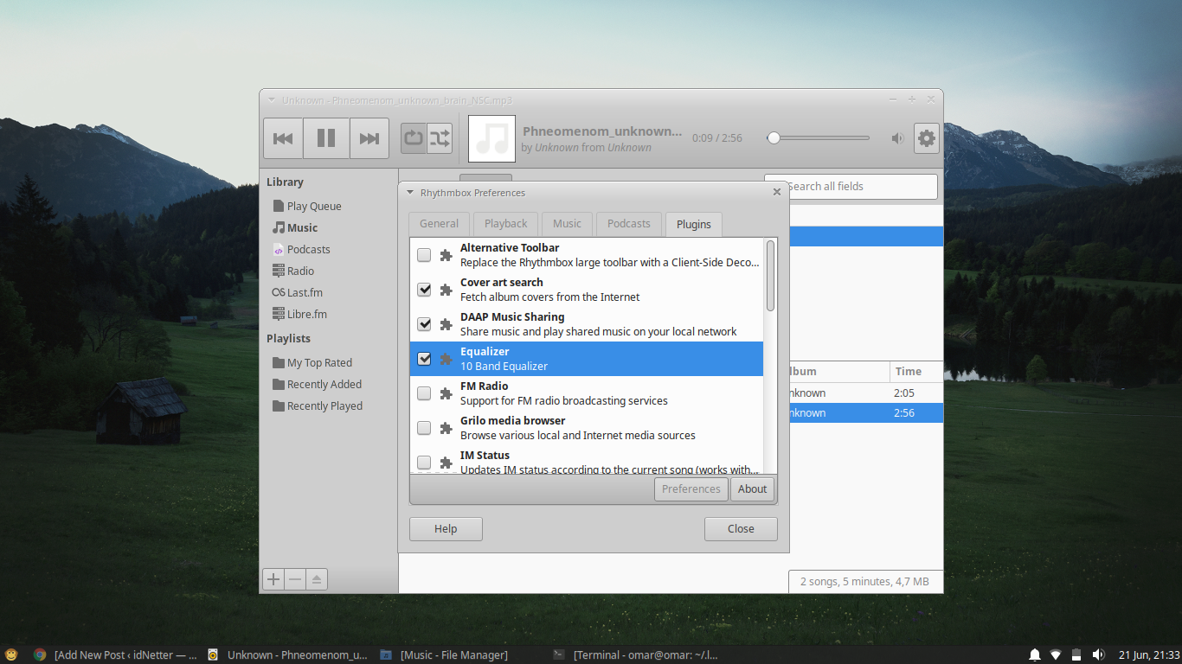Click the About button for Equalizer plugin
Screen dimensions: 1182x664
[x=752, y=488]
